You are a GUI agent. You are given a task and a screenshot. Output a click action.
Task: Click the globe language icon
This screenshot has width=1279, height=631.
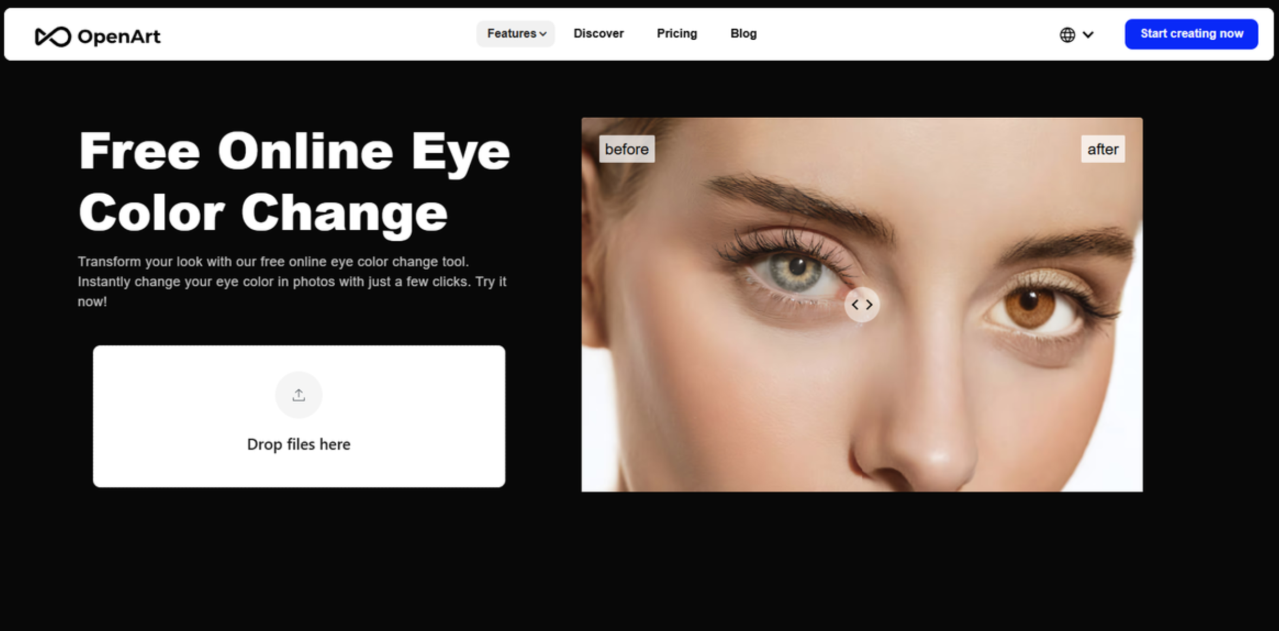click(1067, 35)
